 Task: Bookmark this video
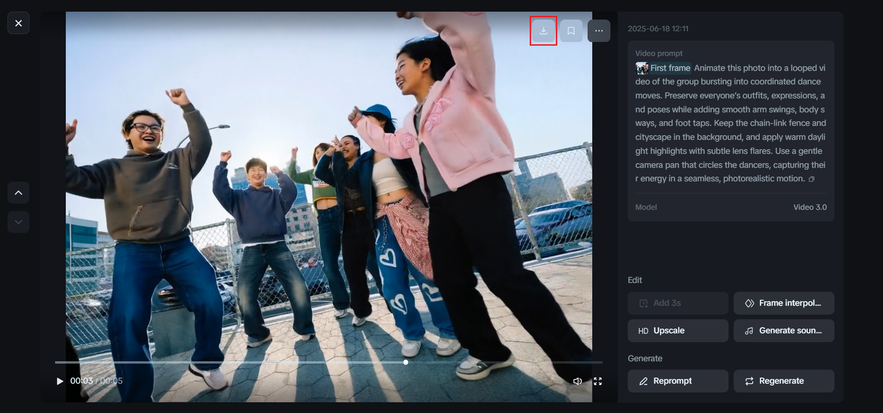point(571,31)
